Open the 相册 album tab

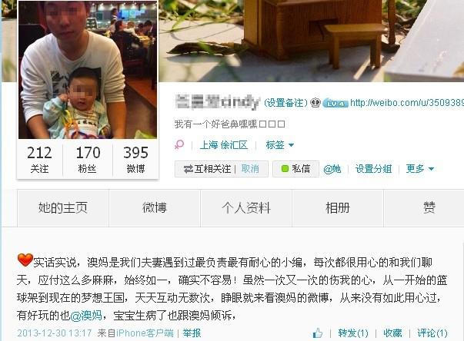click(338, 208)
